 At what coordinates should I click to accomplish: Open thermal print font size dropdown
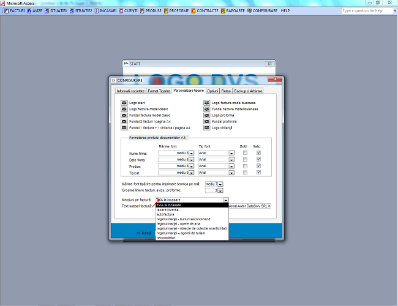click(220, 184)
